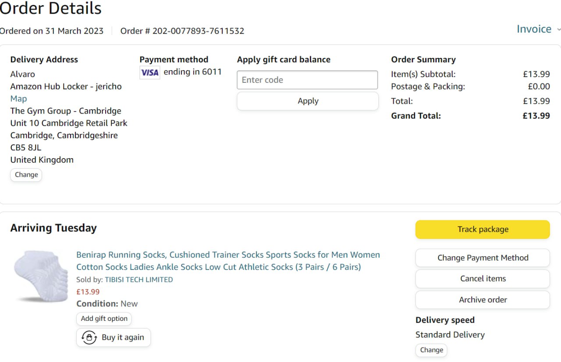Viewport: 561px width, 362px height.
Task: Focus the gift card Enter code field
Action: tap(307, 80)
